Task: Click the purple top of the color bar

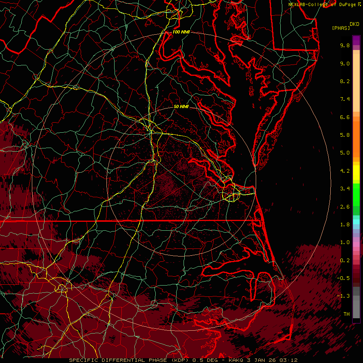Action: (356, 40)
